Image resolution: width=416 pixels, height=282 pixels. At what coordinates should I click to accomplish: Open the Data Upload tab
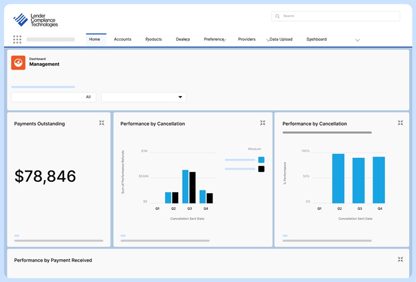(x=281, y=39)
